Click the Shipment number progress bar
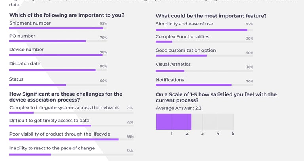The image size is (304, 161). [x=58, y=28]
